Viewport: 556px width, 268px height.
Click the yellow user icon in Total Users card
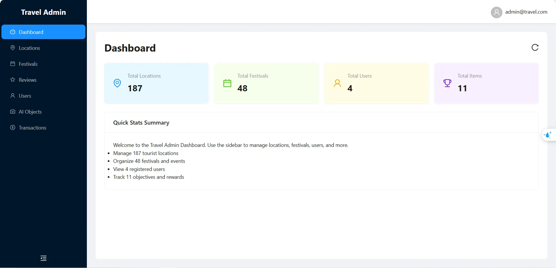[x=337, y=83]
